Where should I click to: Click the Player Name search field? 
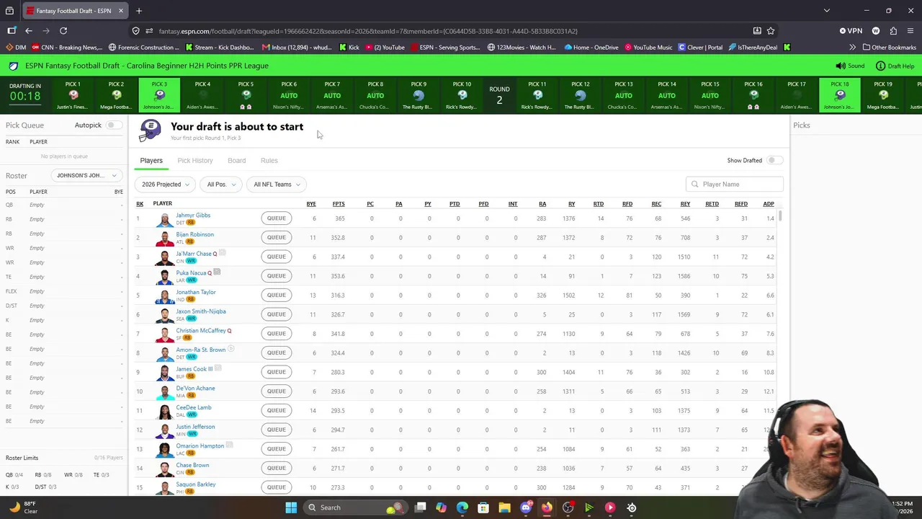pos(735,185)
